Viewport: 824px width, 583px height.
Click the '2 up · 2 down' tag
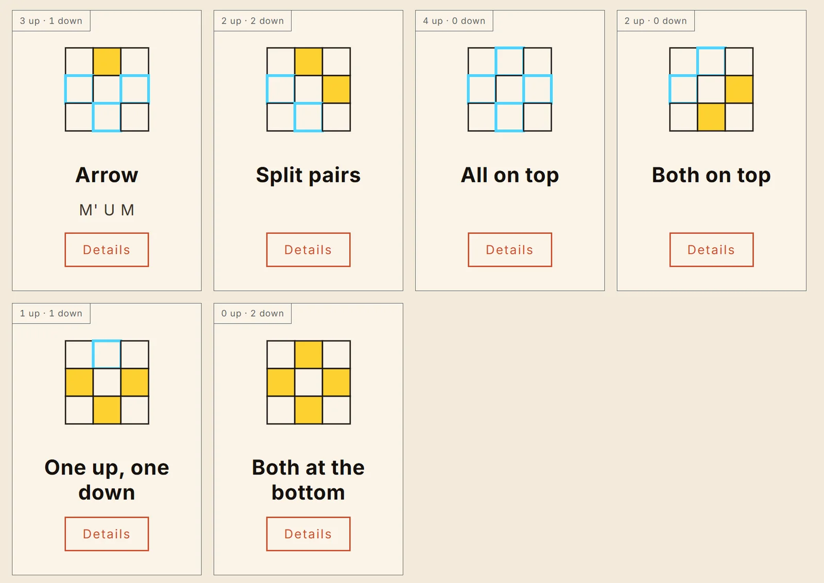point(252,21)
